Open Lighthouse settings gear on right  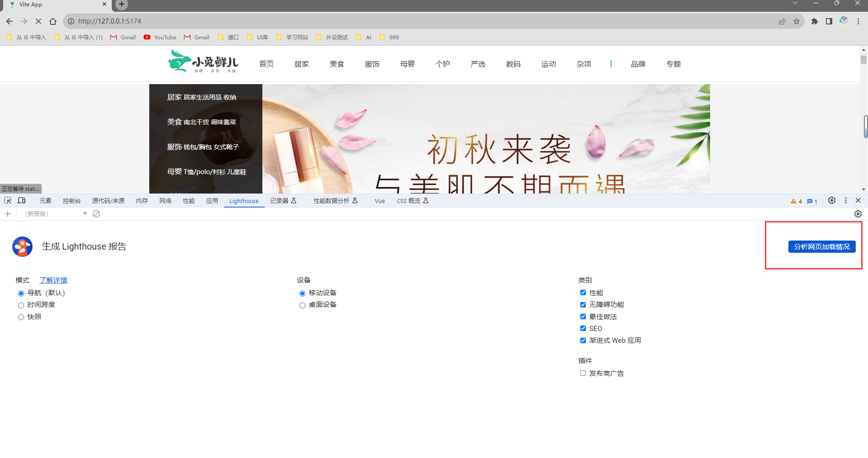click(858, 214)
